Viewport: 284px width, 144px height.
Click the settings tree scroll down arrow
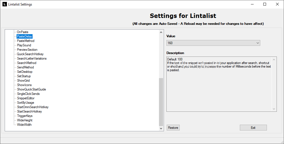(161, 129)
